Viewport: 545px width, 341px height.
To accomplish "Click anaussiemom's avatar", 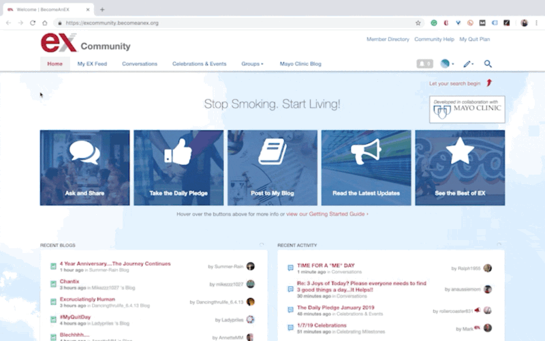I will pyautogui.click(x=488, y=289).
